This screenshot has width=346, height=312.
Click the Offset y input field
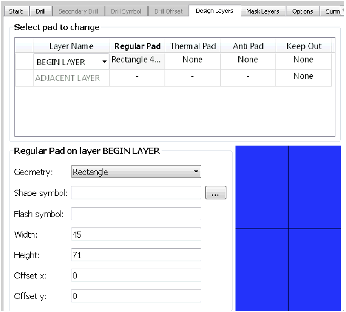coord(136,296)
